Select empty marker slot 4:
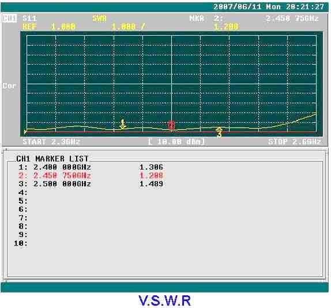The height and width of the screenshot is (308, 331). (23, 193)
